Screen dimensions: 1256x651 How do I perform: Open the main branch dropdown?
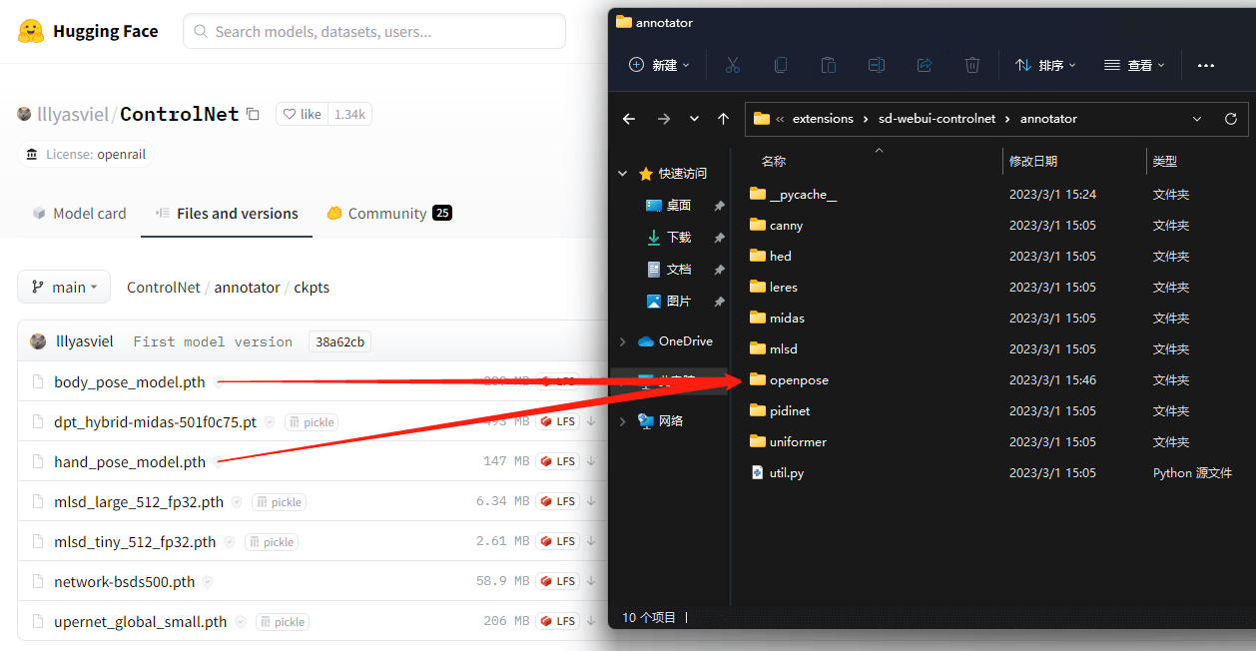[x=64, y=287]
